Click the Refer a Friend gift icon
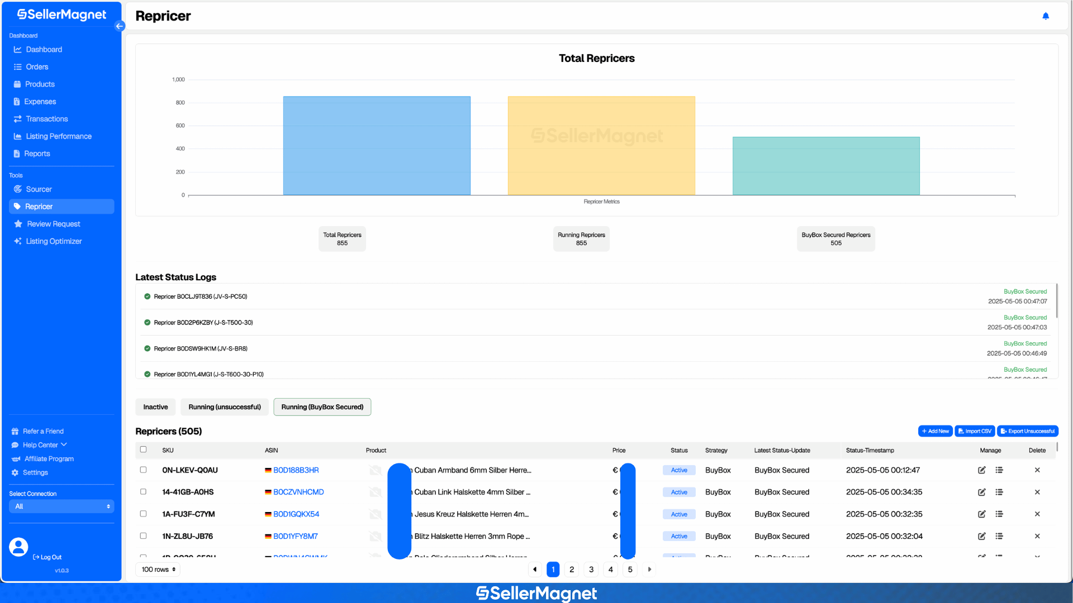This screenshot has height=603, width=1073. [15, 432]
